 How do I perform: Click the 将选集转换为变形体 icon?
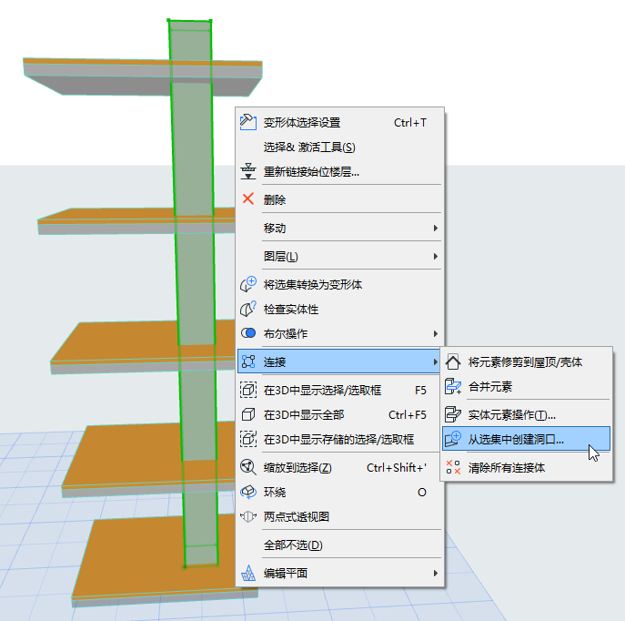248,284
